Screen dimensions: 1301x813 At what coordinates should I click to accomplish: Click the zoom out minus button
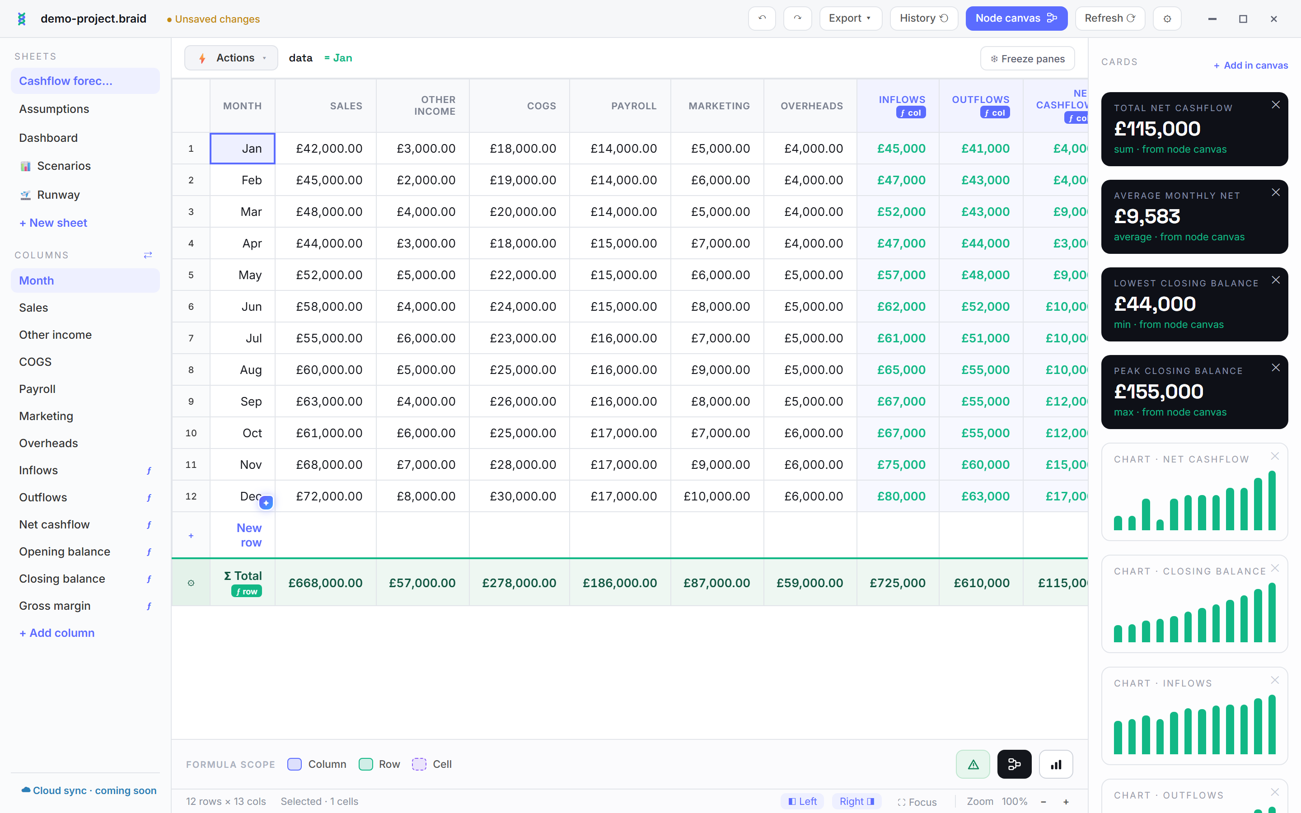(1043, 802)
